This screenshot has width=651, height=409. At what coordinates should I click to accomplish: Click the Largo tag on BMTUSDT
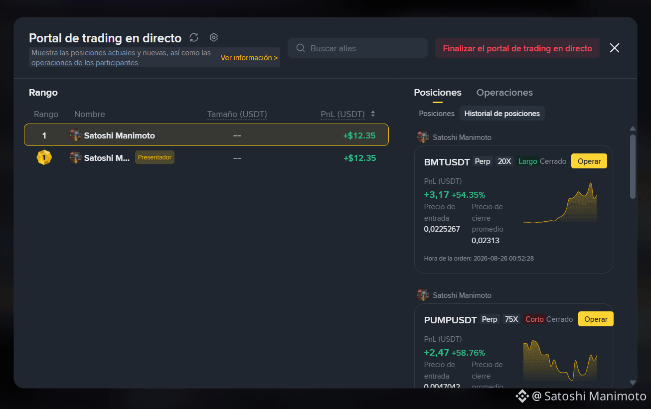coord(528,161)
